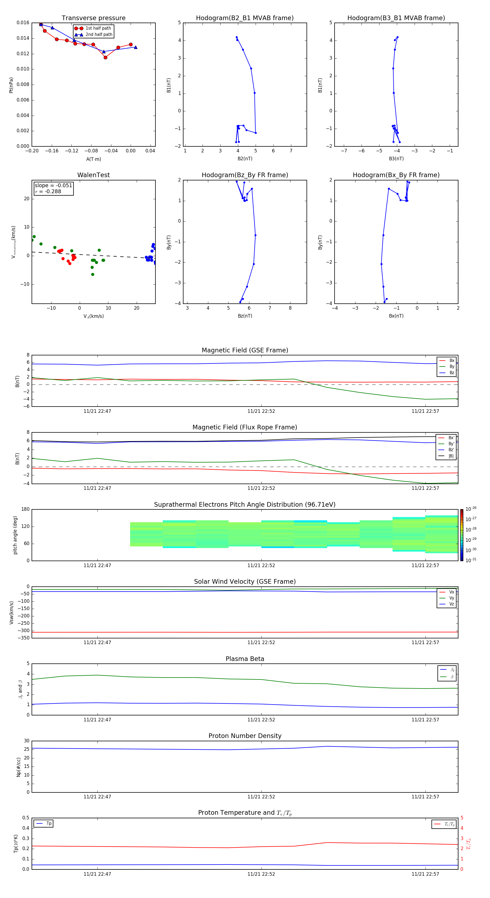This screenshot has height=898, width=490.
Task: Click the 'Solar Wind Velocity (GSE Frame)' title
Action: coord(245,582)
